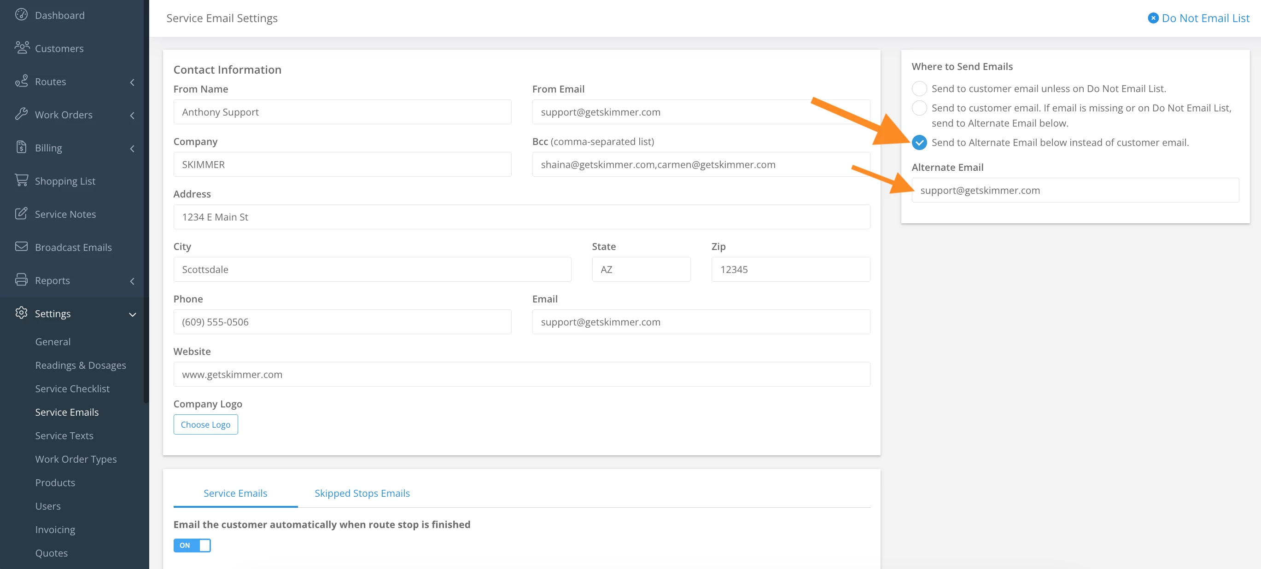Open Service Texts settings page
This screenshot has width=1261, height=569.
[64, 435]
